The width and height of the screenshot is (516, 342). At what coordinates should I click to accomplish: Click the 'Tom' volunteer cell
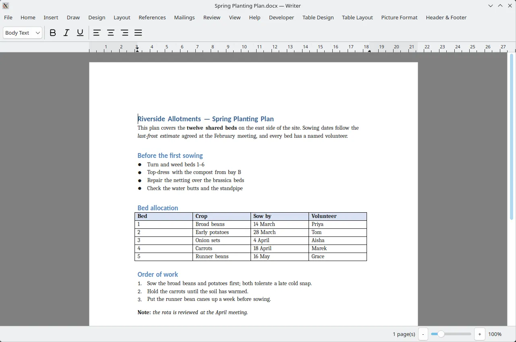(338, 232)
